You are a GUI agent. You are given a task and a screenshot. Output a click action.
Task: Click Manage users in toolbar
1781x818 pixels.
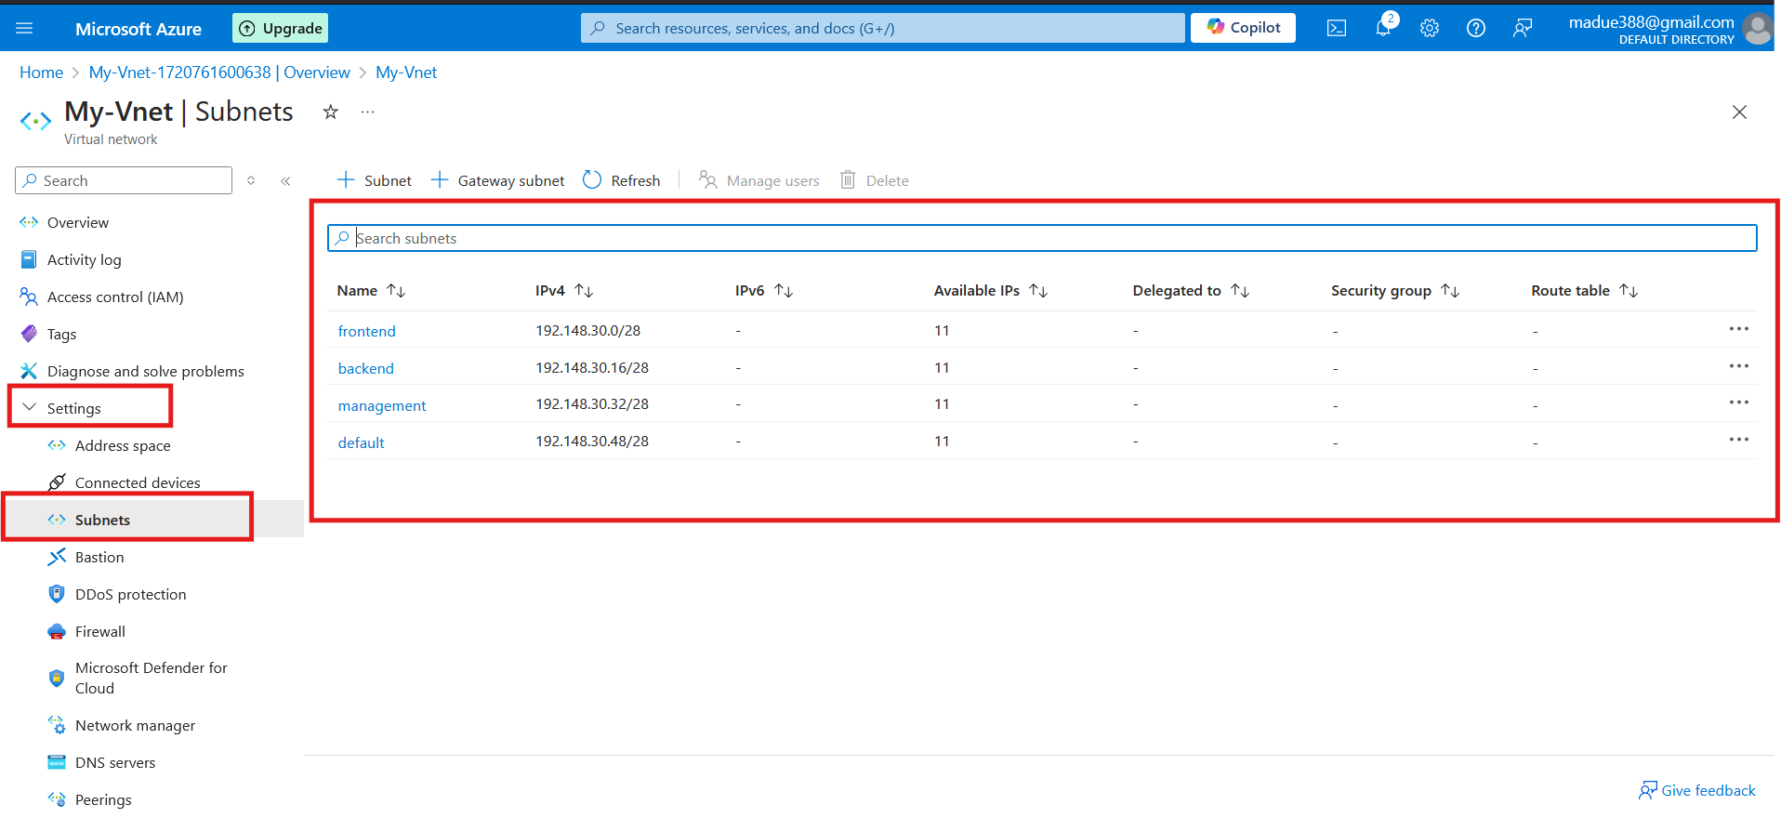coord(759,180)
